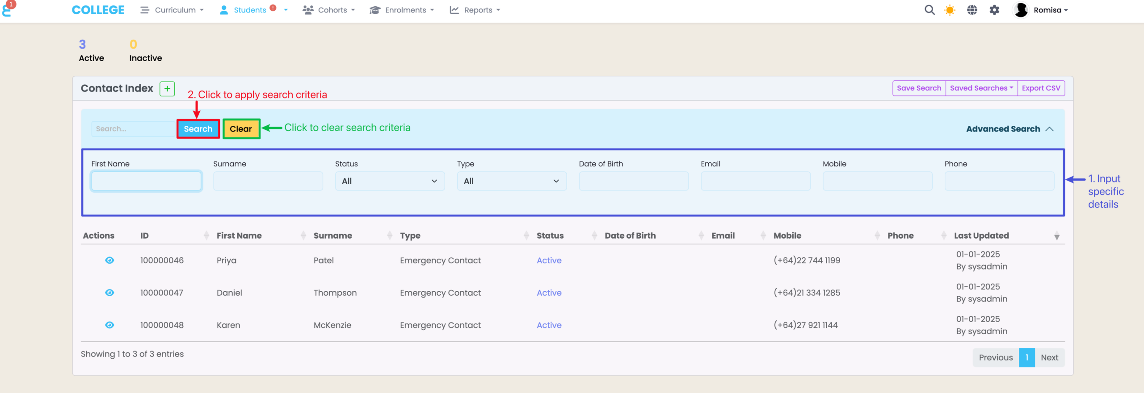
Task: Open the Enrolments menu
Action: coord(402,10)
